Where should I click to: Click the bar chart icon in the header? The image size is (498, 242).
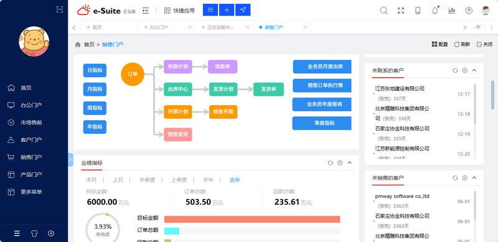[452, 11]
